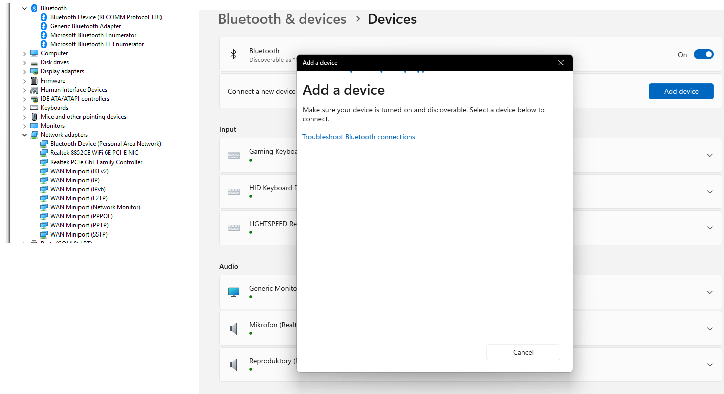Viewport: 724px width, 394px height.
Task: Select WAN Miniport (SSTP) entry
Action: click(79, 234)
